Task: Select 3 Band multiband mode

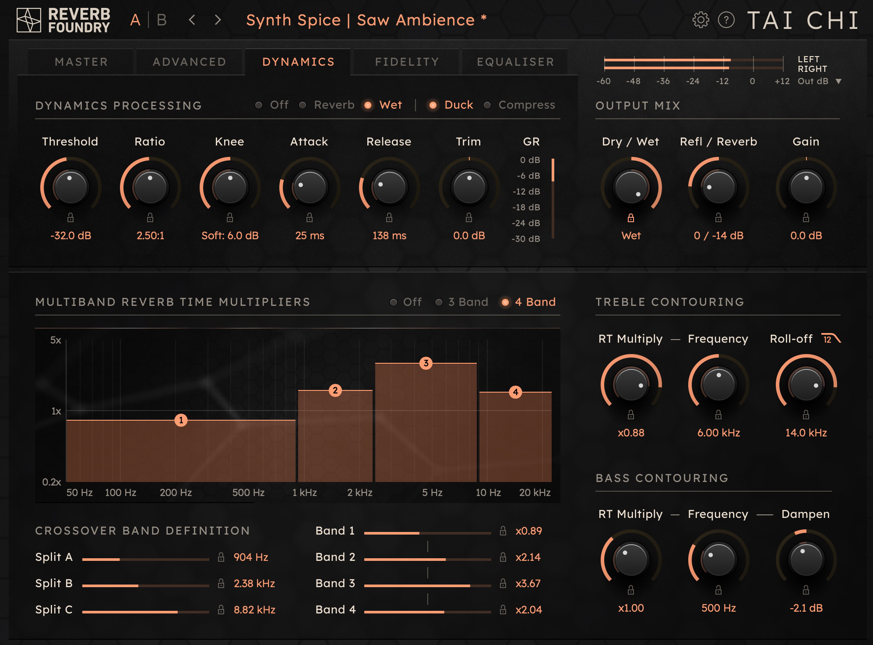Action: tap(461, 302)
